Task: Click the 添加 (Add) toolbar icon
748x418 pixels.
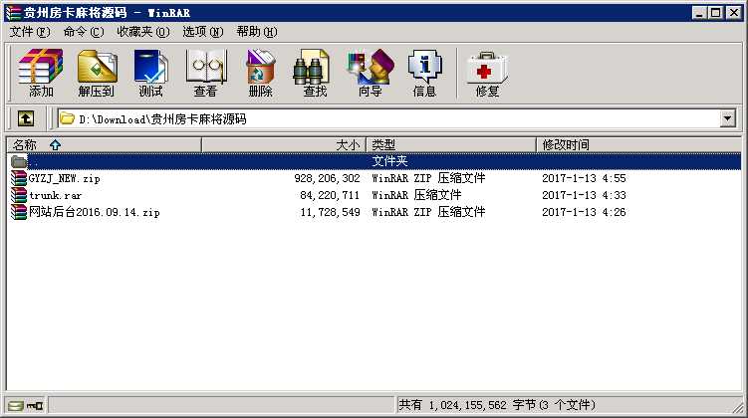Action: pyautogui.click(x=41, y=73)
